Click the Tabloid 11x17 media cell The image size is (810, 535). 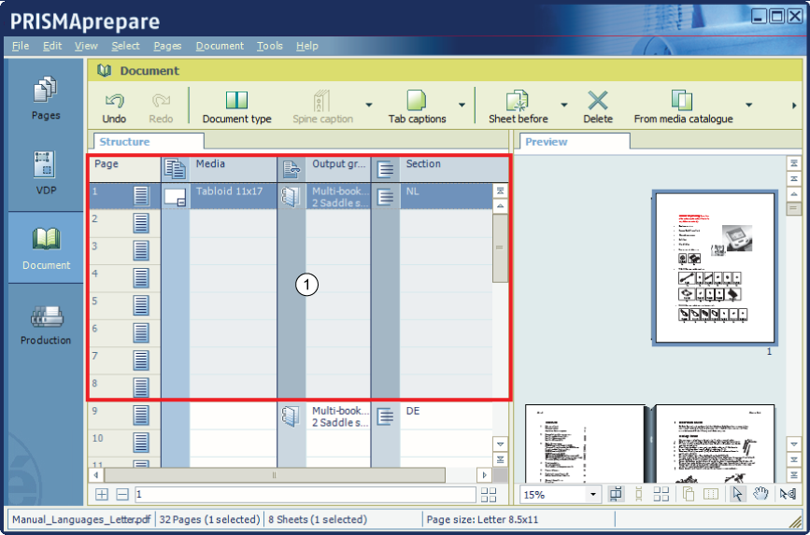(234, 196)
